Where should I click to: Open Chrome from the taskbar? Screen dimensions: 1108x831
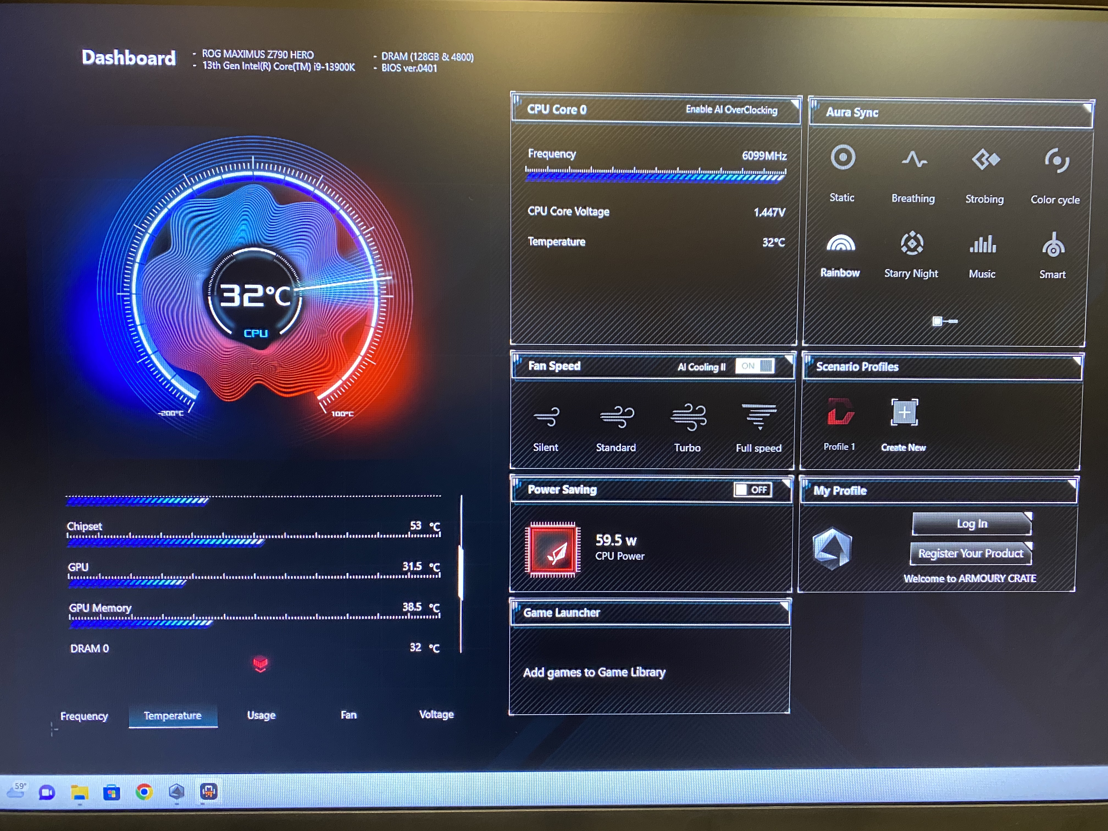click(x=144, y=792)
